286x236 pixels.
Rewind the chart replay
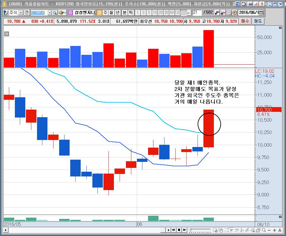tap(174, 230)
